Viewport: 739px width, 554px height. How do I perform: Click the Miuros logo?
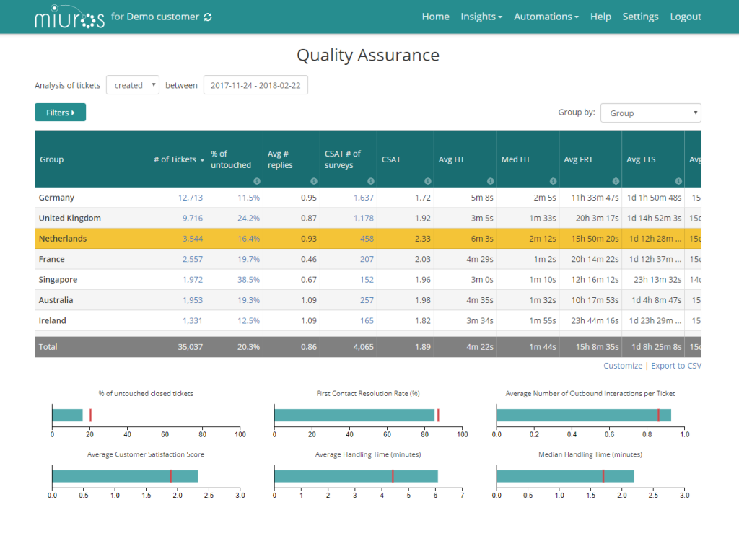point(69,17)
